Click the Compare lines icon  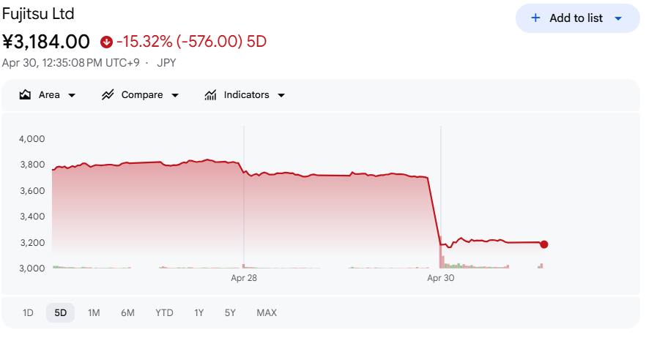tap(108, 95)
